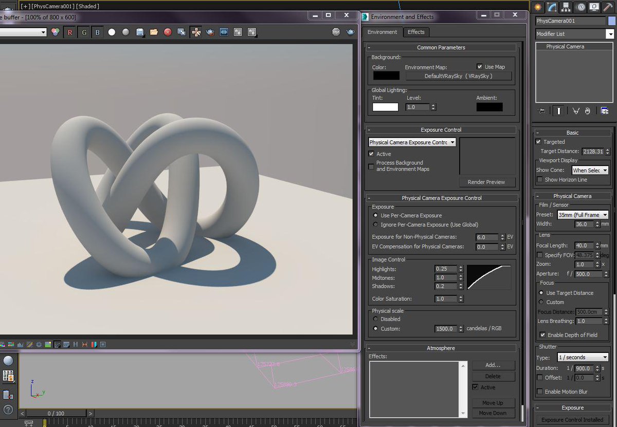Open the Utilities hammer panel tab
The height and width of the screenshot is (427, 617).
point(608,7)
